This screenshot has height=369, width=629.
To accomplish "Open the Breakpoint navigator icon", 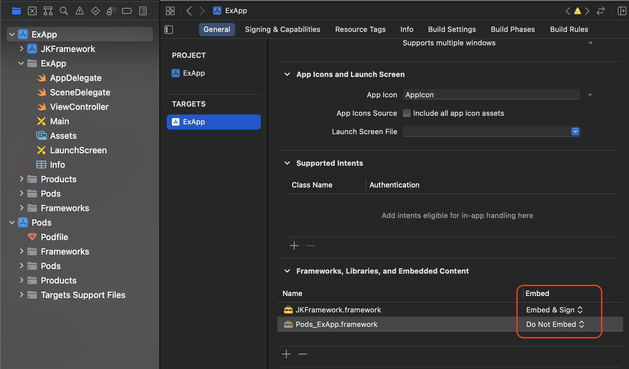I will (x=127, y=11).
